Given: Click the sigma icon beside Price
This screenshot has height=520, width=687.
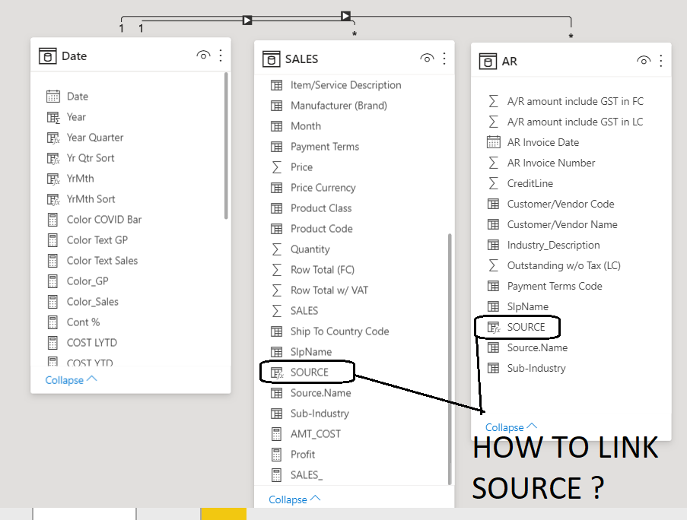Looking at the screenshot, I should coord(276,167).
